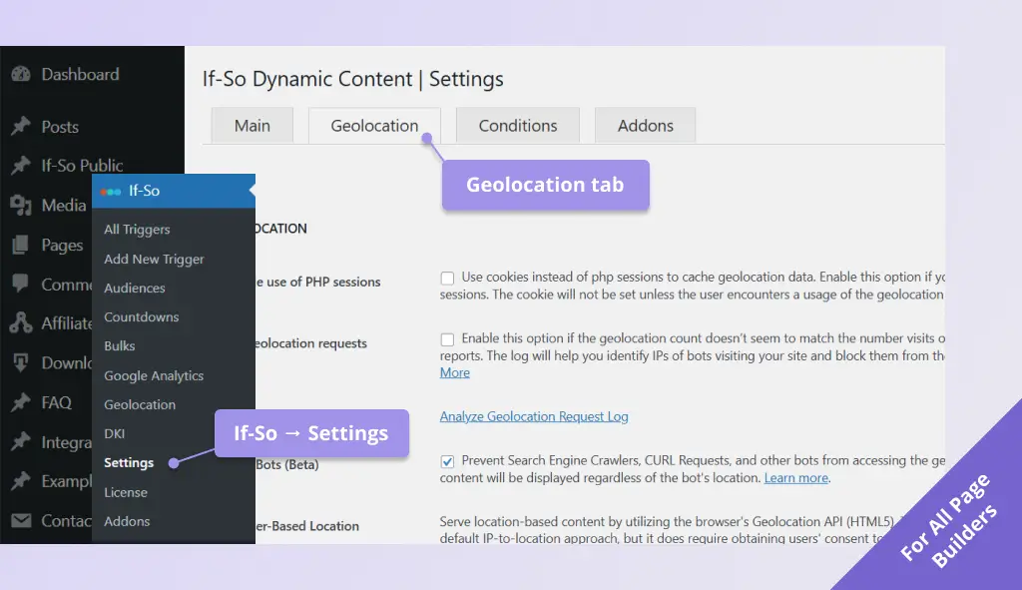Enable cookies instead of PHP sessions checkbox
The width and height of the screenshot is (1022, 590).
point(447,278)
